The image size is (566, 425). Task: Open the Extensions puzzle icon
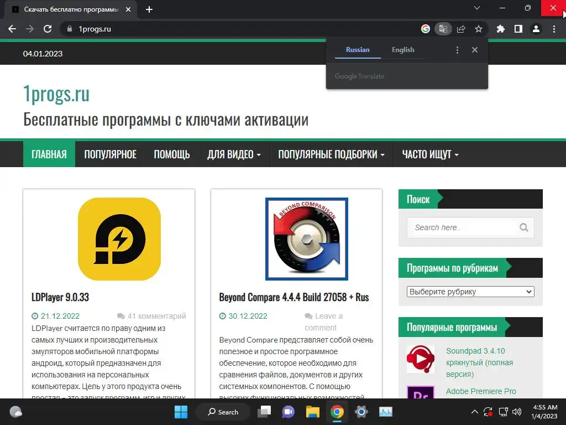click(501, 29)
